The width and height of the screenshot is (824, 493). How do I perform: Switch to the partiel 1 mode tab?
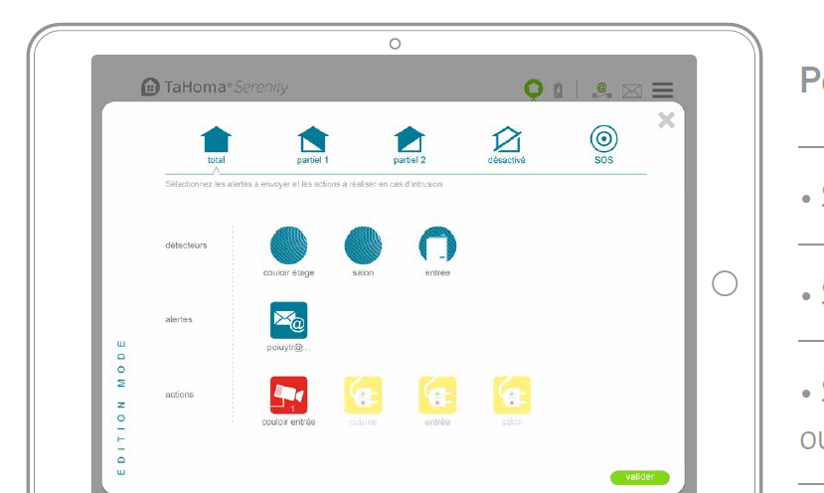[313, 145]
